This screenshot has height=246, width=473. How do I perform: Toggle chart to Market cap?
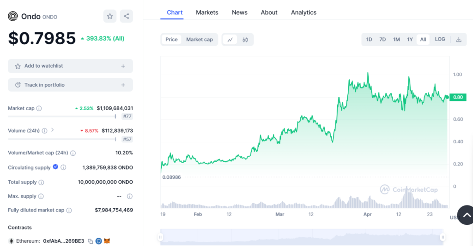pos(200,40)
